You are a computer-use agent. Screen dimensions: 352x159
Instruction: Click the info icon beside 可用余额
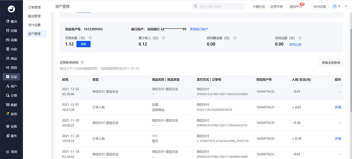[x=90, y=38]
